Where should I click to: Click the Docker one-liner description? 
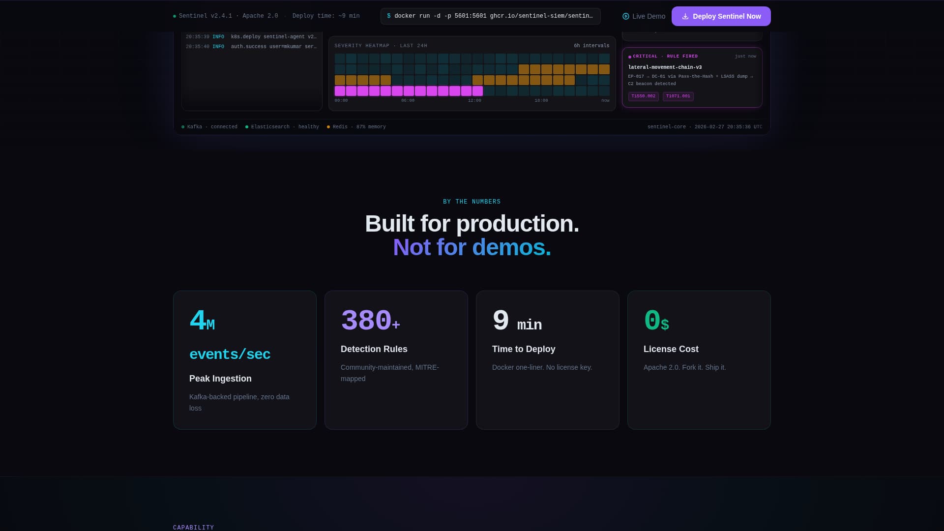(x=542, y=367)
